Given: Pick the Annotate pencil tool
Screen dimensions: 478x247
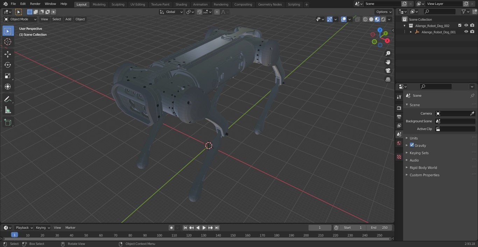Looking at the screenshot, I should tap(8, 100).
